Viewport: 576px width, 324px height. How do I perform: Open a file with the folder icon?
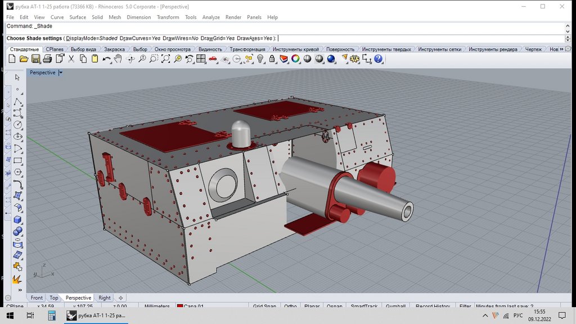click(x=24, y=58)
